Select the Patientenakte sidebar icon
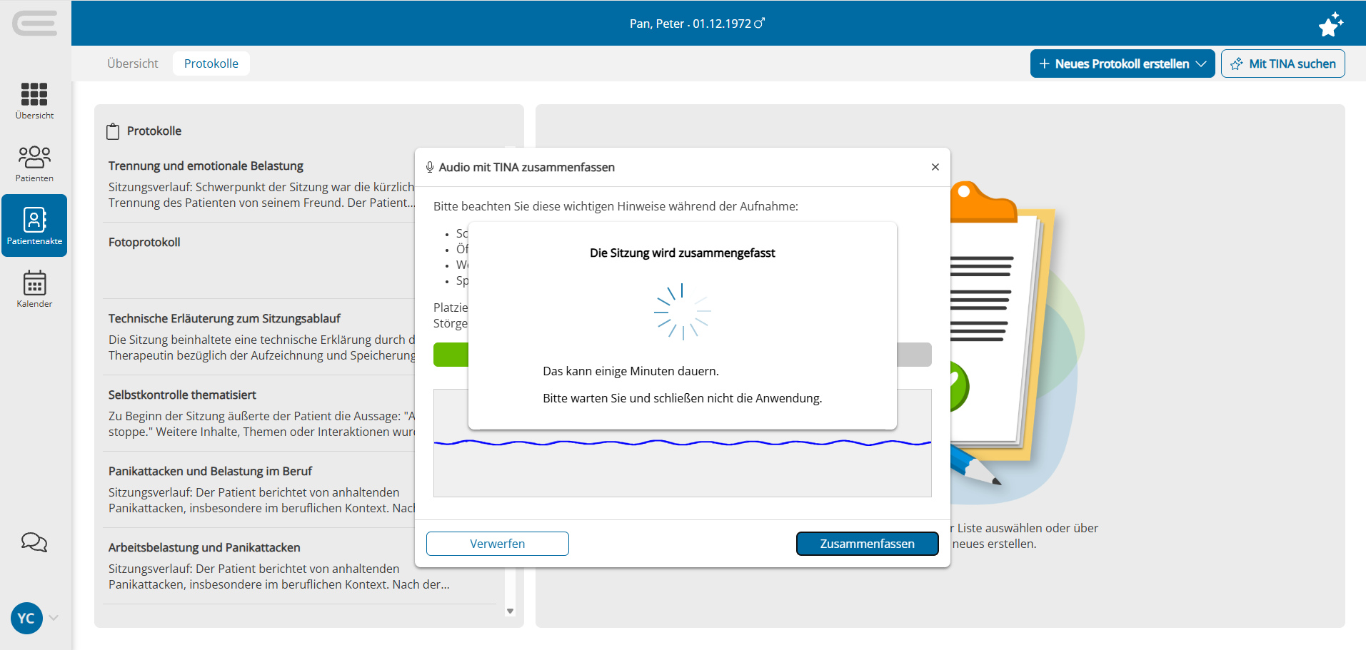 [x=34, y=225]
